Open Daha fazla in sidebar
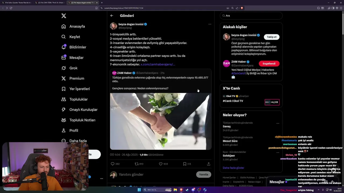344x193 pixels. pyautogui.click(x=74, y=141)
